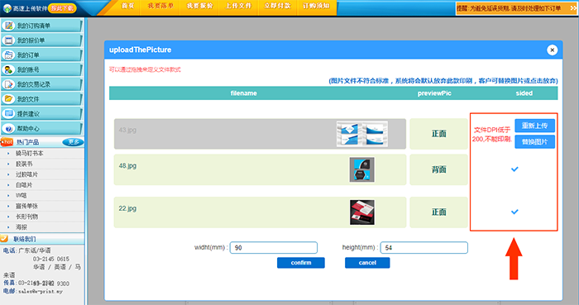Screen dimensions: 579x305
Task: Click the 43.jpg preview thumbnail
Action: 362,134
